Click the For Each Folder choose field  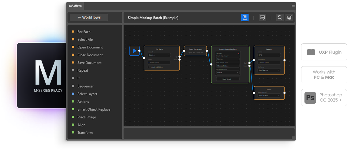coord(159,62)
